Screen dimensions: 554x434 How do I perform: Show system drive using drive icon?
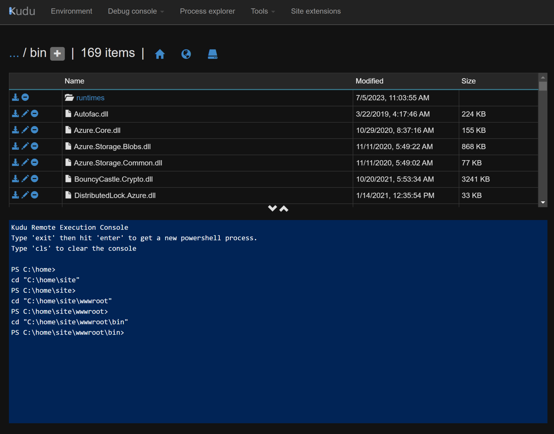coord(213,54)
